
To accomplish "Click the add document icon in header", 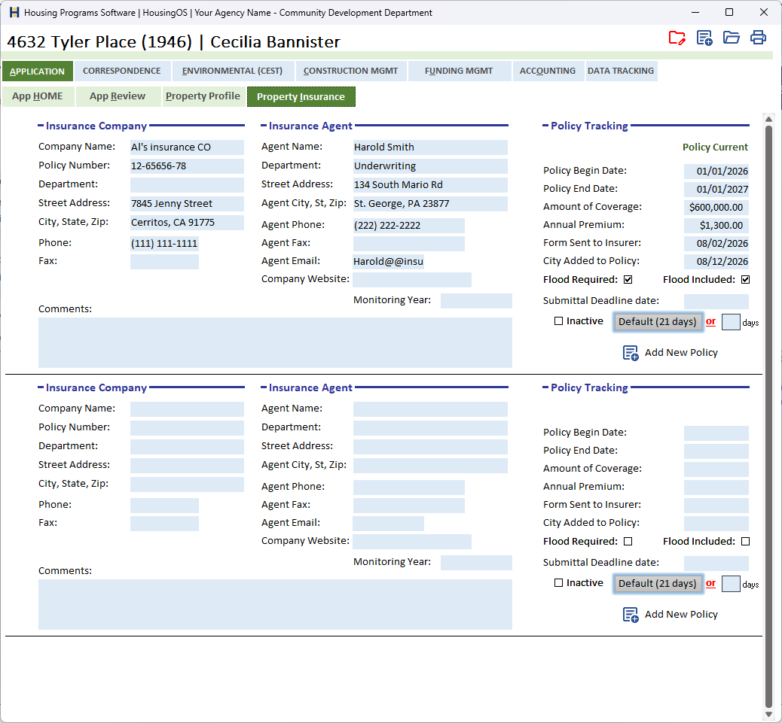I will (704, 38).
